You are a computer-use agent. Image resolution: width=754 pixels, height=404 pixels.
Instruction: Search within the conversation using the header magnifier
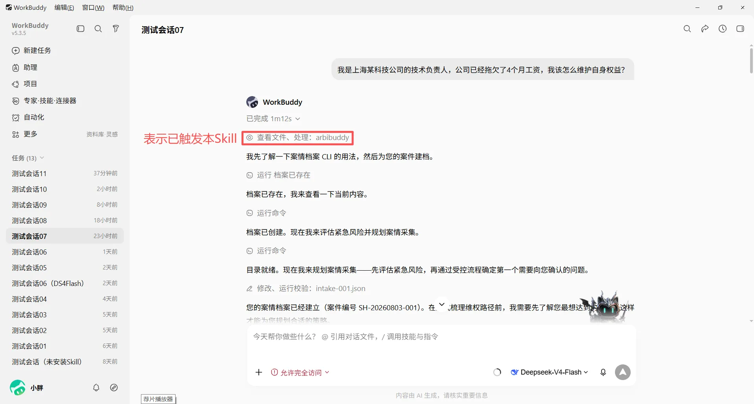[x=687, y=29]
